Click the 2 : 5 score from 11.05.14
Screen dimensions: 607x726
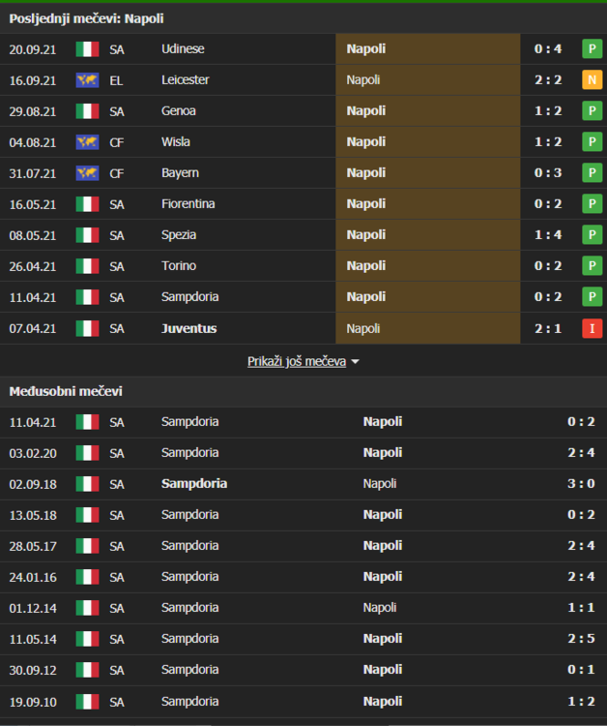(x=581, y=639)
